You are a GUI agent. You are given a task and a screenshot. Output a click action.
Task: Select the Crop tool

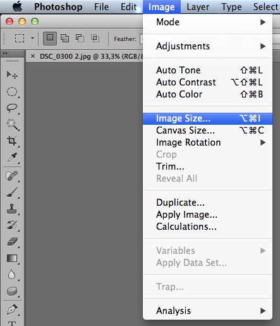click(12, 141)
